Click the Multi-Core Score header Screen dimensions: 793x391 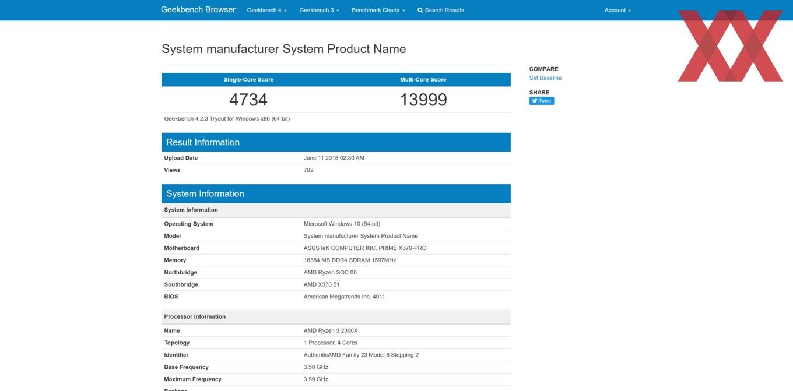pos(423,80)
